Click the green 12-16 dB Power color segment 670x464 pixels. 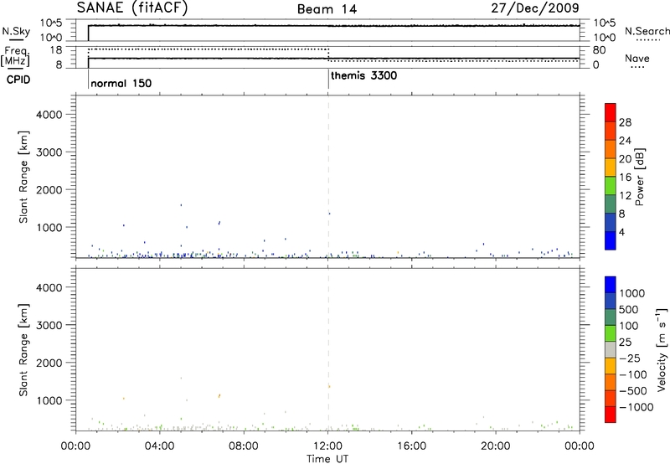pyautogui.click(x=611, y=186)
